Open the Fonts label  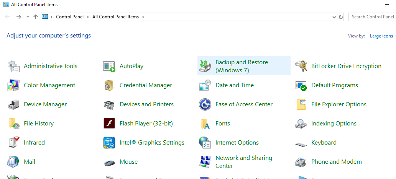(x=223, y=124)
